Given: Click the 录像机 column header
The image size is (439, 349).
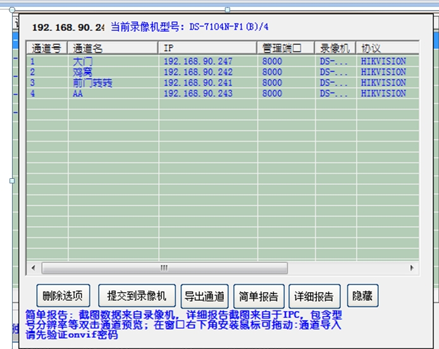Looking at the screenshot, I should pyautogui.click(x=335, y=48).
